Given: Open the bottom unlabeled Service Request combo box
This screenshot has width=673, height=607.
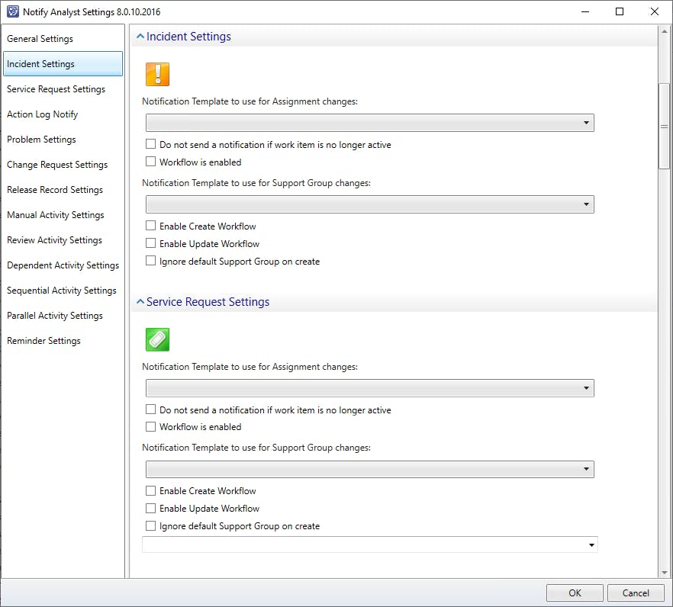Looking at the screenshot, I should [369, 544].
